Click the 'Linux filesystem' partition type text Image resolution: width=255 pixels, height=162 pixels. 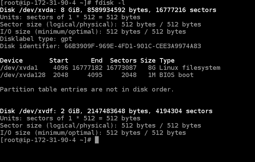click(189, 68)
